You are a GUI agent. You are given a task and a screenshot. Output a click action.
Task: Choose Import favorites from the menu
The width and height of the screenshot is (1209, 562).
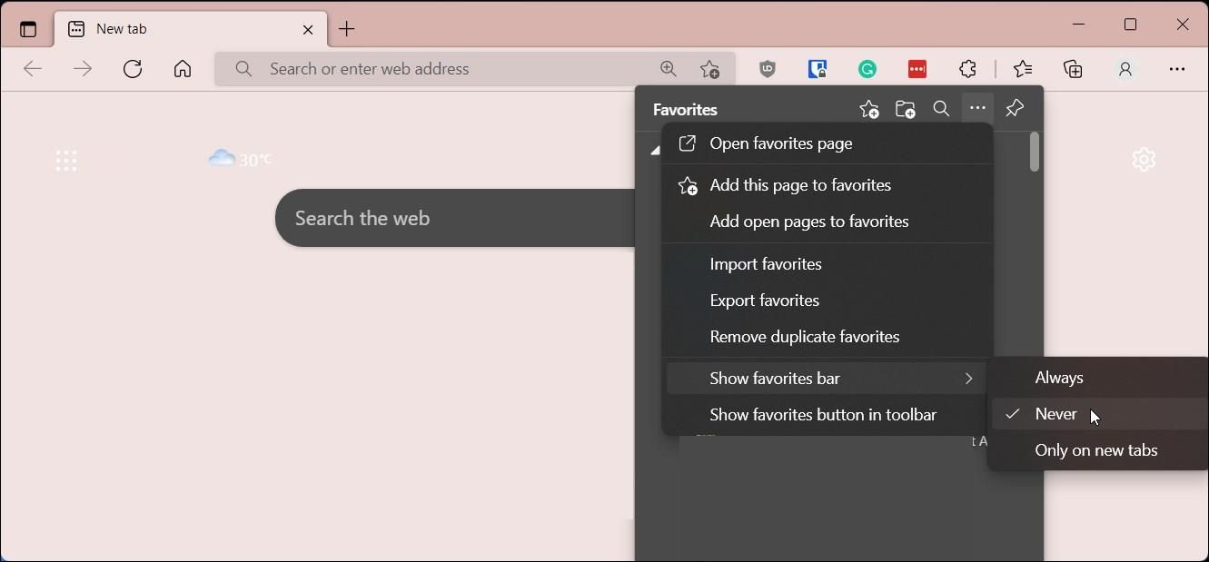tap(766, 263)
